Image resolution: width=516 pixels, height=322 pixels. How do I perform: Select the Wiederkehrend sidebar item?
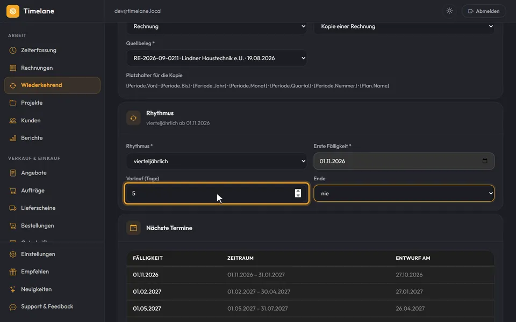pos(52,85)
